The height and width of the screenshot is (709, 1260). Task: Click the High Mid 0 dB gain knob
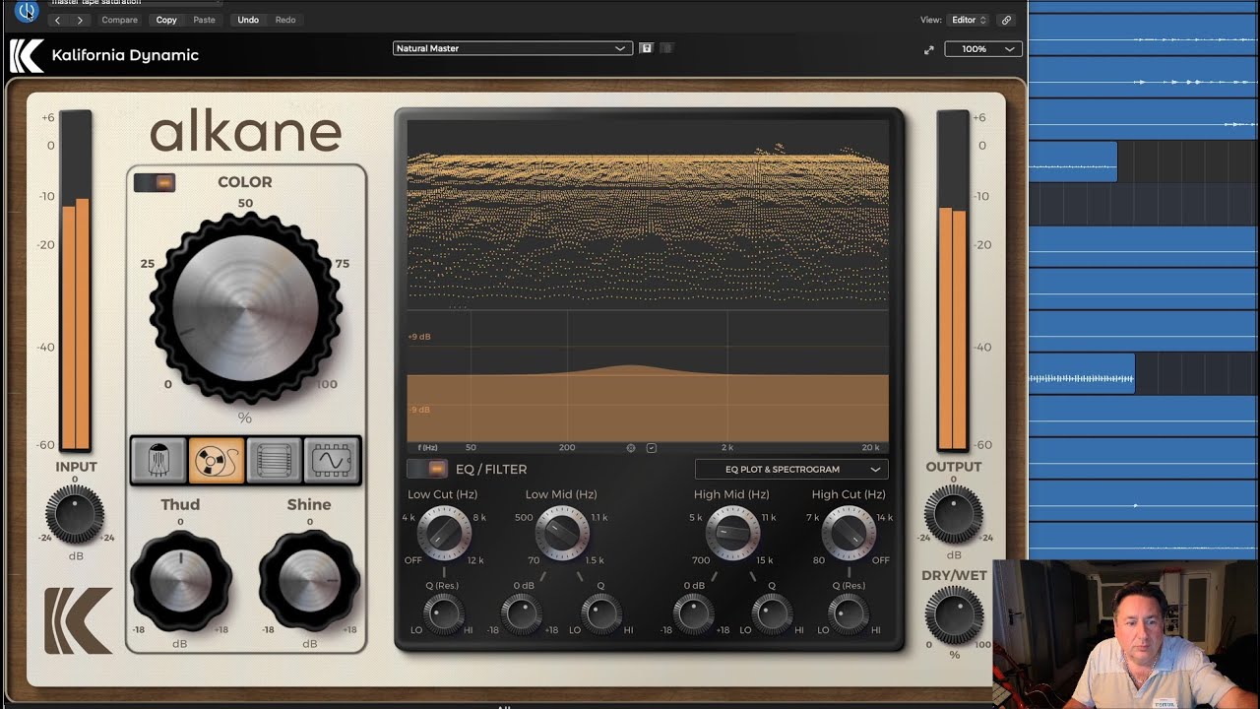693,614
